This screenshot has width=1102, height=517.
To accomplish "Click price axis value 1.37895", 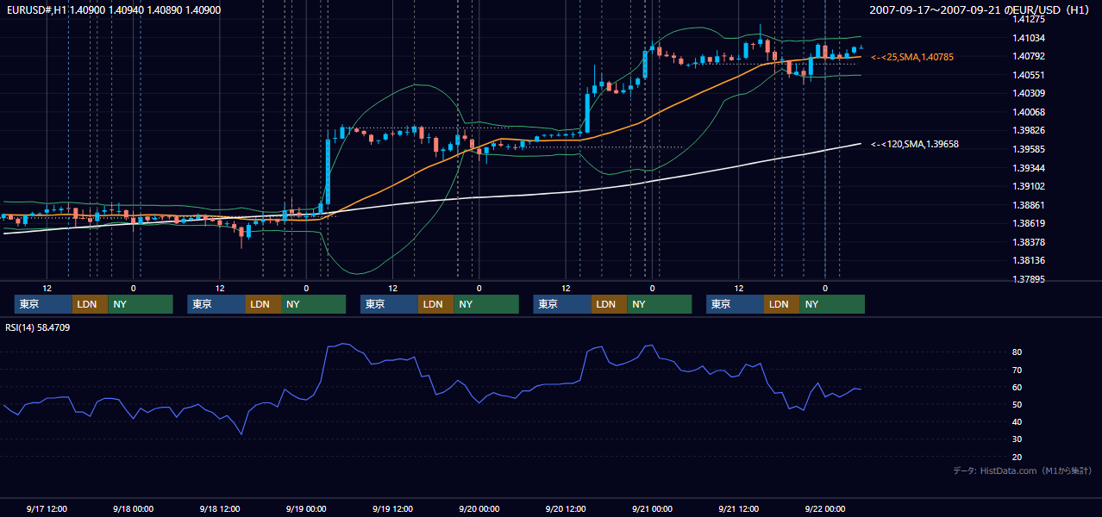I will pos(1029,279).
